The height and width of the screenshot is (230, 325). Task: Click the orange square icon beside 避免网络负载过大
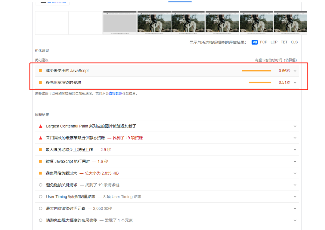tap(40, 173)
